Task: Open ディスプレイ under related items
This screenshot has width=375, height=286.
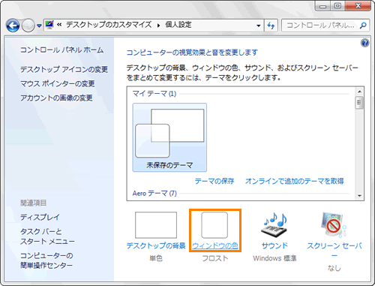Action: pos(40,217)
